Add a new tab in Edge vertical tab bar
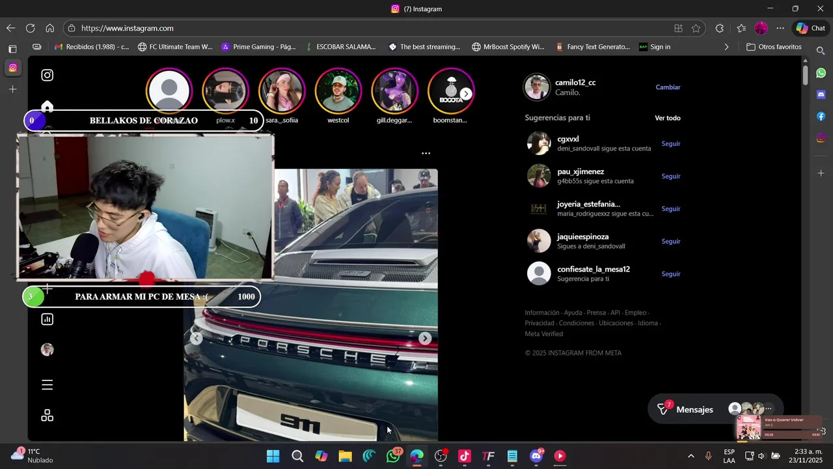Screen dimensions: 833x469 coord(12,89)
